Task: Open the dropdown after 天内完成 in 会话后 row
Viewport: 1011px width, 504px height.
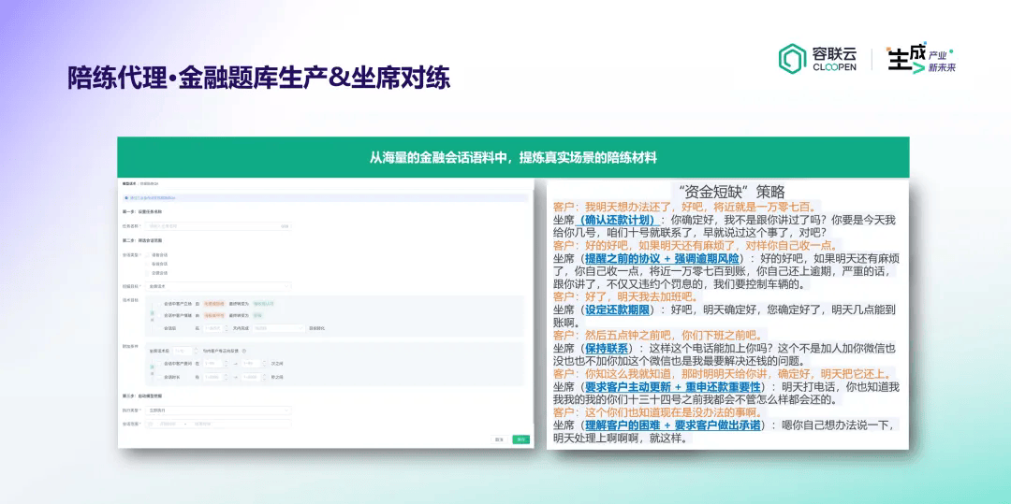Action: pos(279,328)
